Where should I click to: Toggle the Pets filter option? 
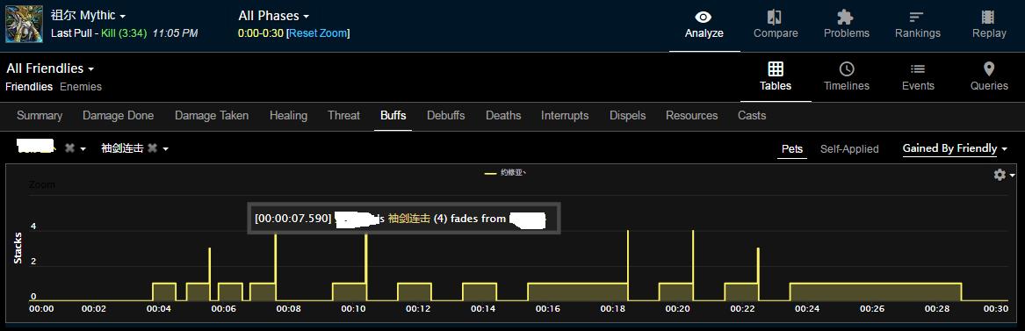pos(792,149)
